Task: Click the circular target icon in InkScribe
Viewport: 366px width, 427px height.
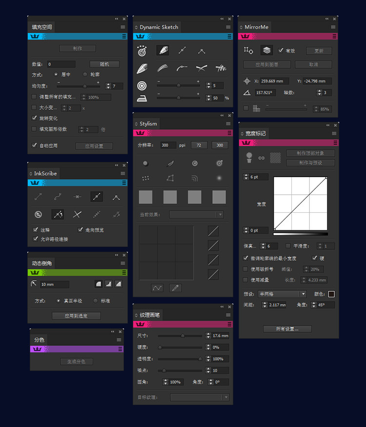Action: pos(38,214)
